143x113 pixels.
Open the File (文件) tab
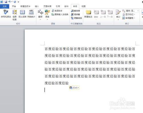[x=5, y=6]
